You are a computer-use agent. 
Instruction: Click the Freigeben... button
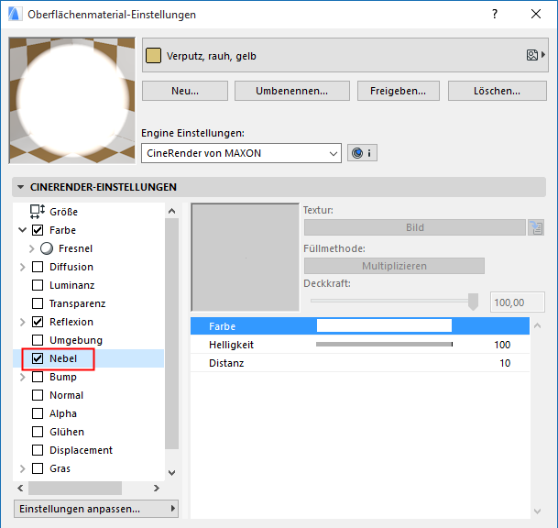(399, 91)
